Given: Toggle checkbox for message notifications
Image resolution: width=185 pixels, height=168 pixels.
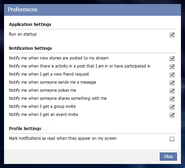Looking at the screenshot, I should pos(172,83).
